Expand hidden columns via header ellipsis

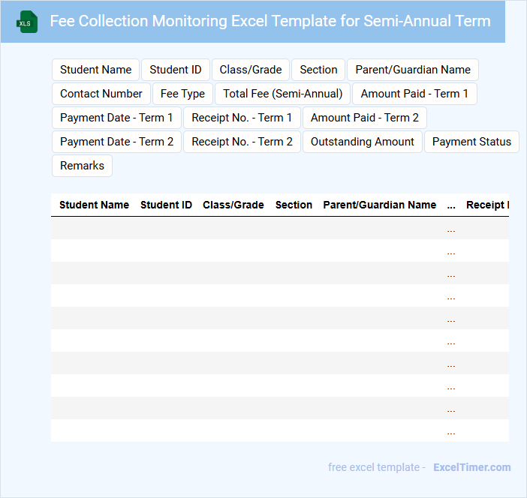(450, 205)
